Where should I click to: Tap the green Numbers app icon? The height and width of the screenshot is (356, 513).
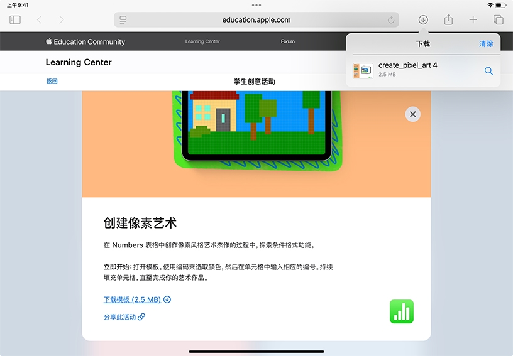click(x=402, y=311)
